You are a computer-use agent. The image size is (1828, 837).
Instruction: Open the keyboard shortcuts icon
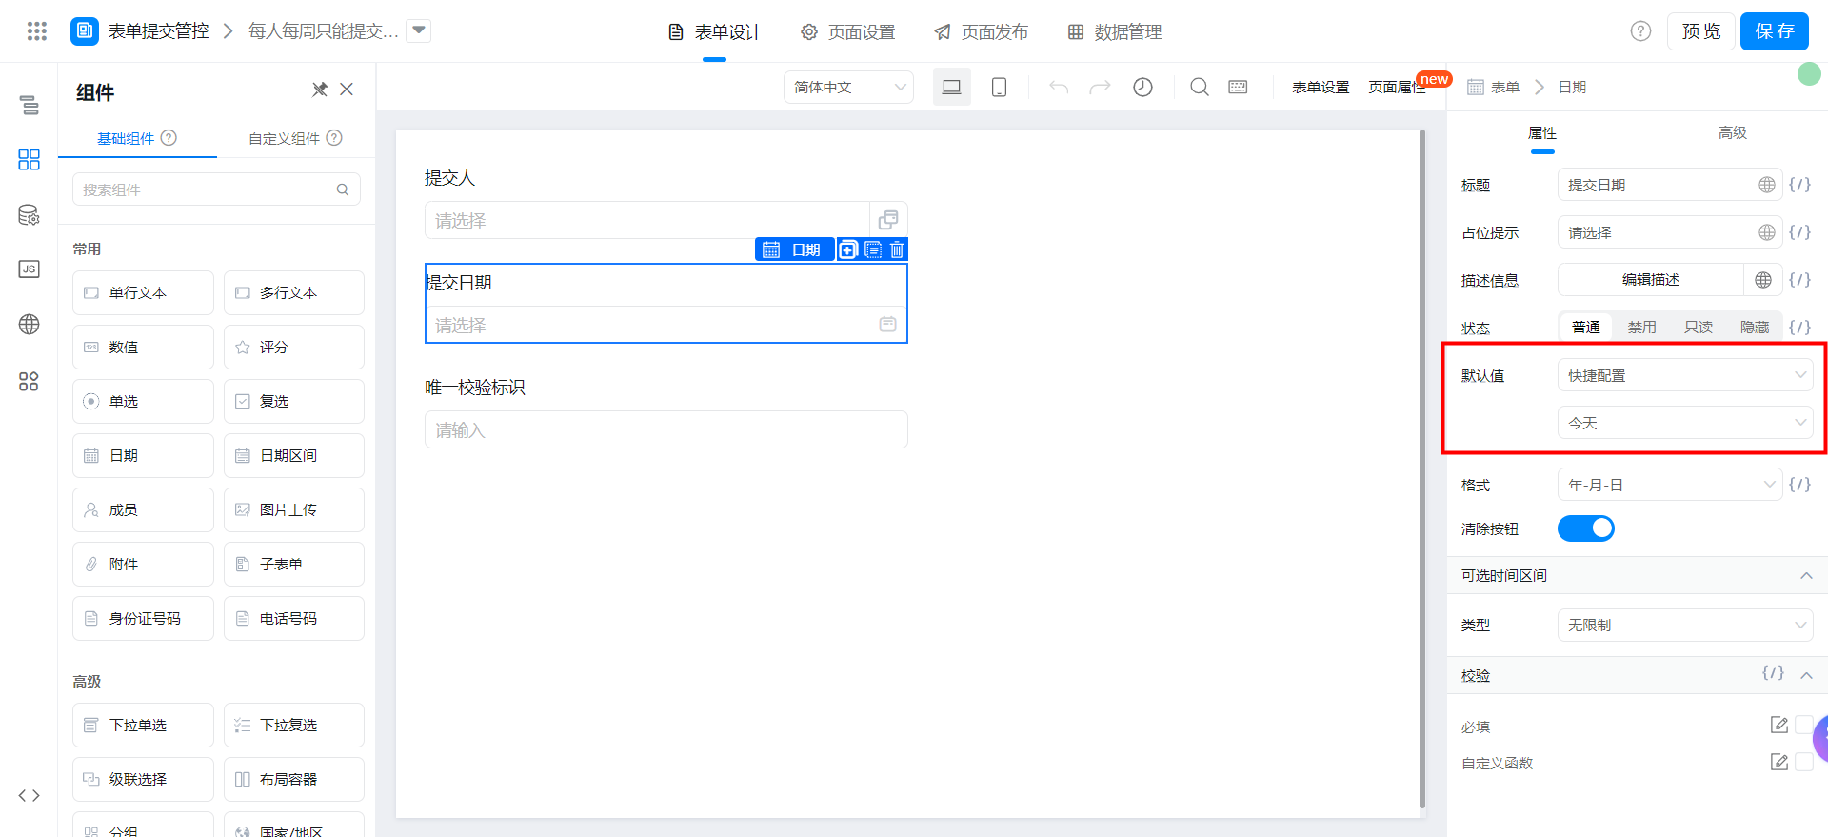click(1238, 87)
